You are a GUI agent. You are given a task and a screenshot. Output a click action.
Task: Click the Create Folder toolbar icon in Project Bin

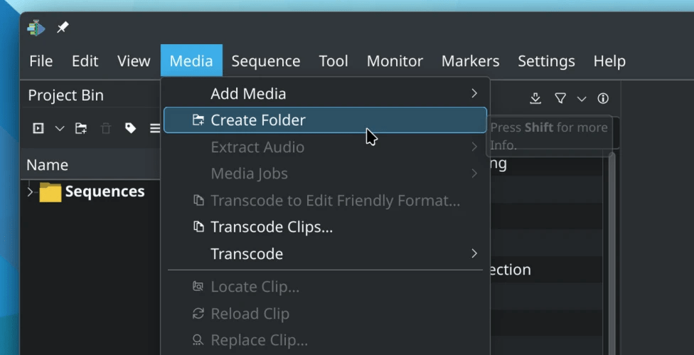pos(81,129)
